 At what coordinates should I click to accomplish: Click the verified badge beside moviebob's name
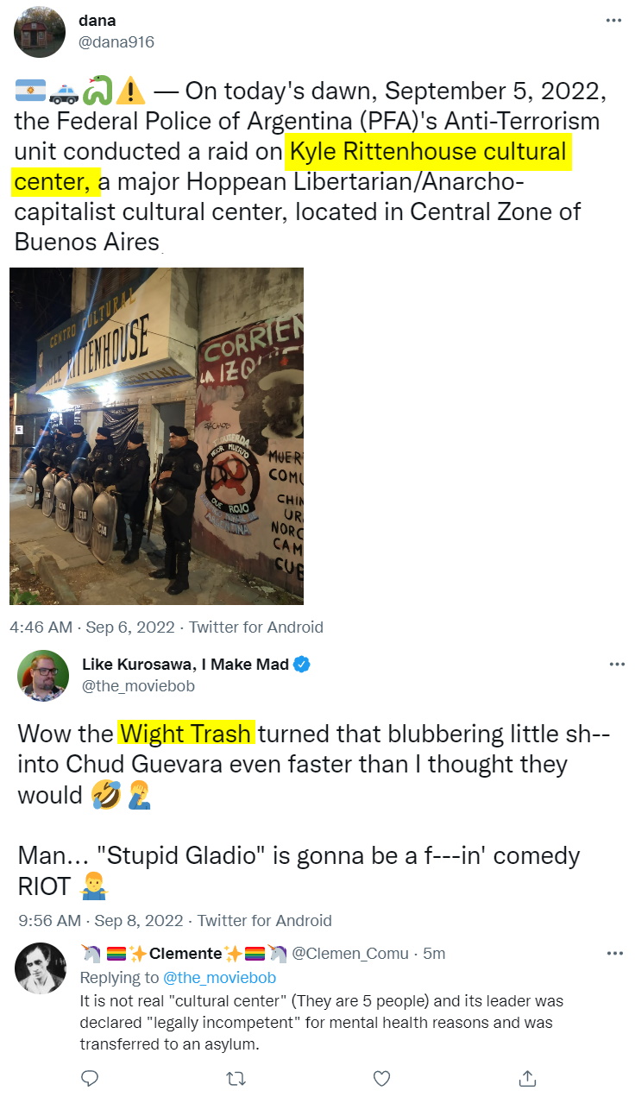(x=303, y=665)
